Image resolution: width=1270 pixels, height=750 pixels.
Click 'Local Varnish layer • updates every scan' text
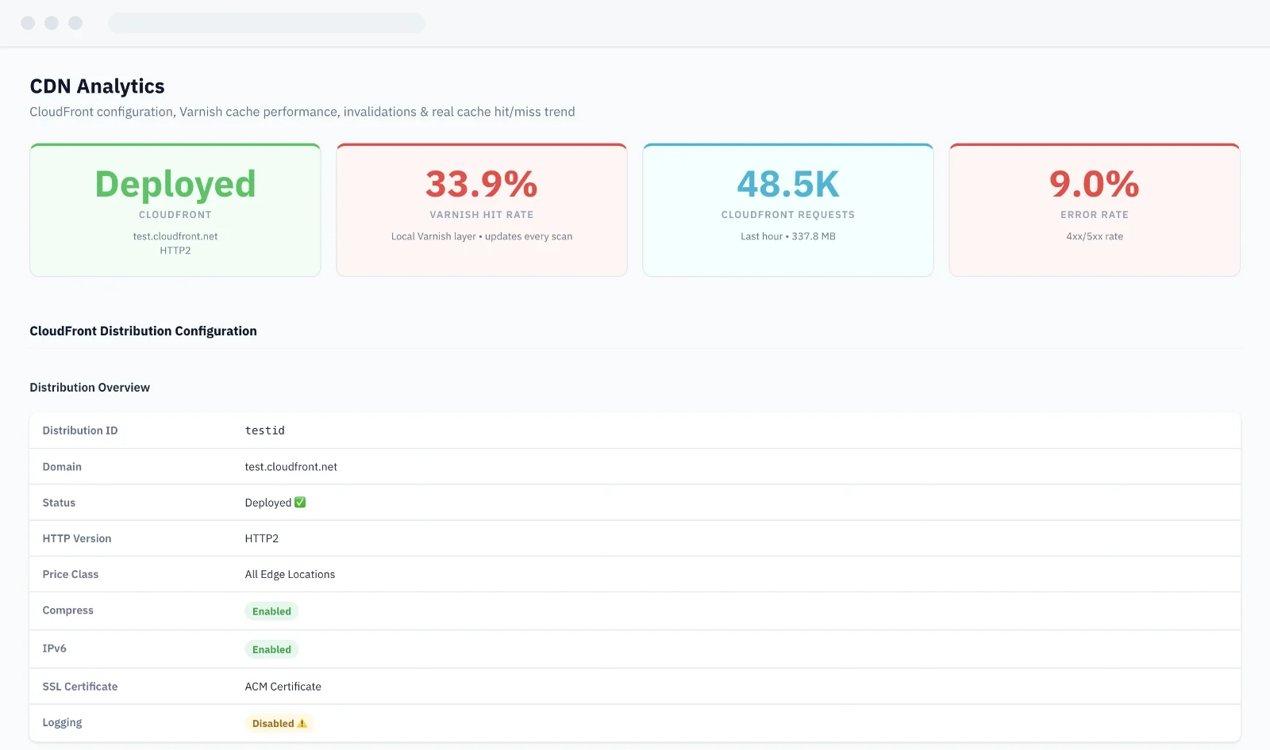(x=482, y=236)
